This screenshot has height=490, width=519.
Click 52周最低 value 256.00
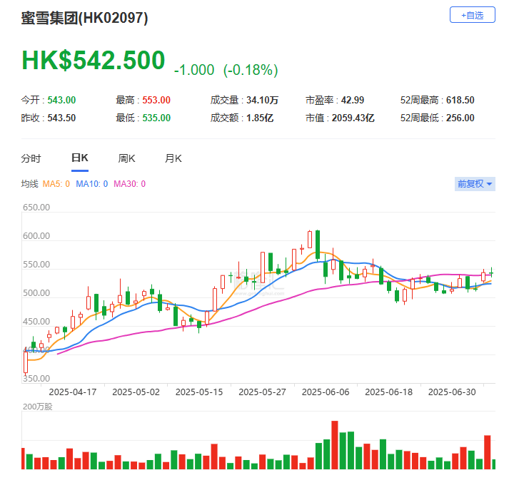460,118
